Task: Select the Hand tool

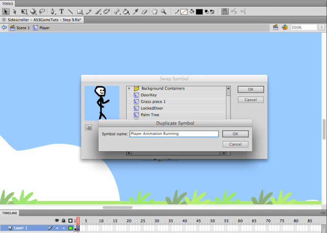Action: coord(154,11)
